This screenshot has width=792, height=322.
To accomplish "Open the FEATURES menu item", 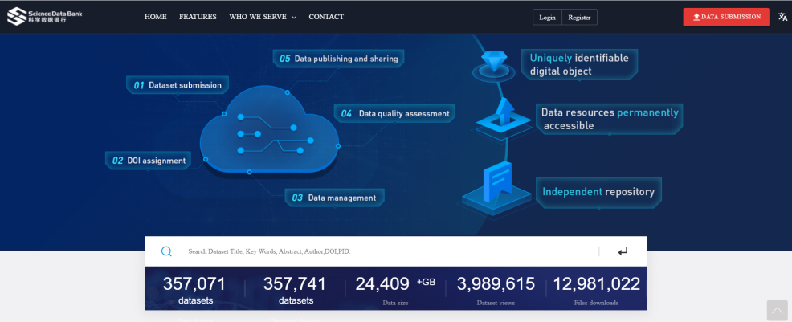I will 198,17.
